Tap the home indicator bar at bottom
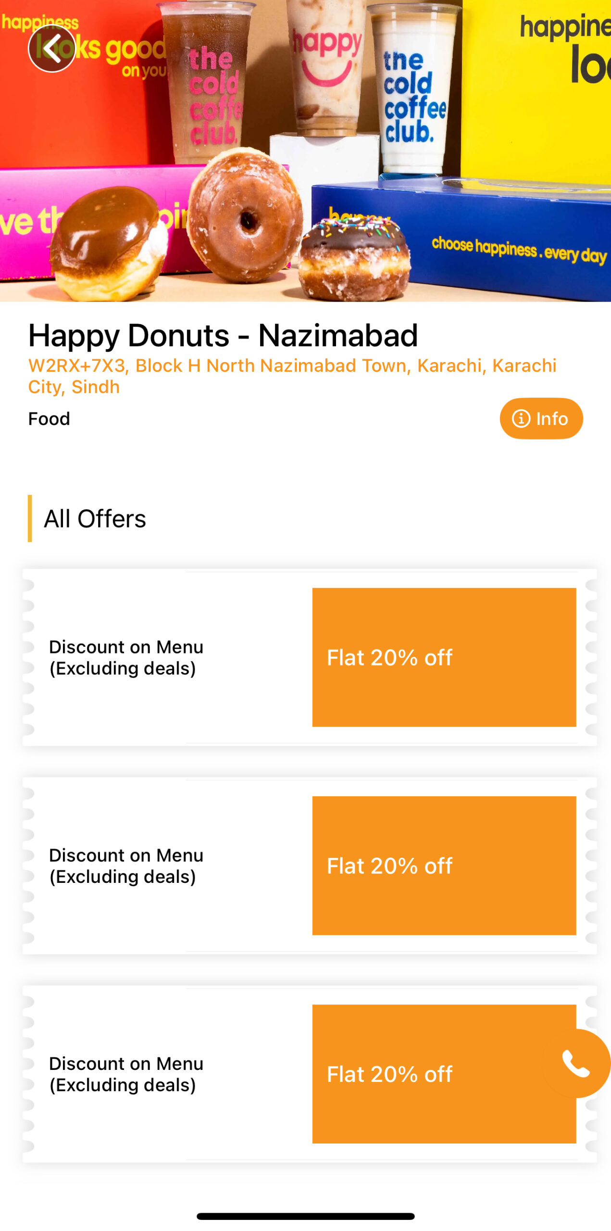 [x=305, y=1216]
